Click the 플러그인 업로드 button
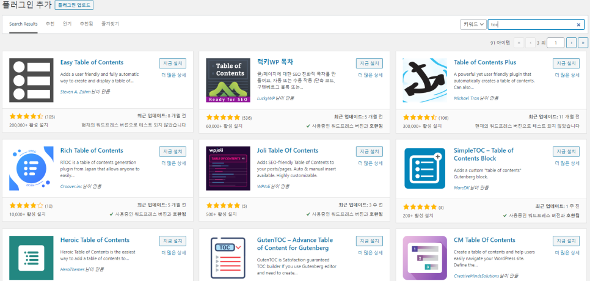590x281 pixels. click(74, 5)
